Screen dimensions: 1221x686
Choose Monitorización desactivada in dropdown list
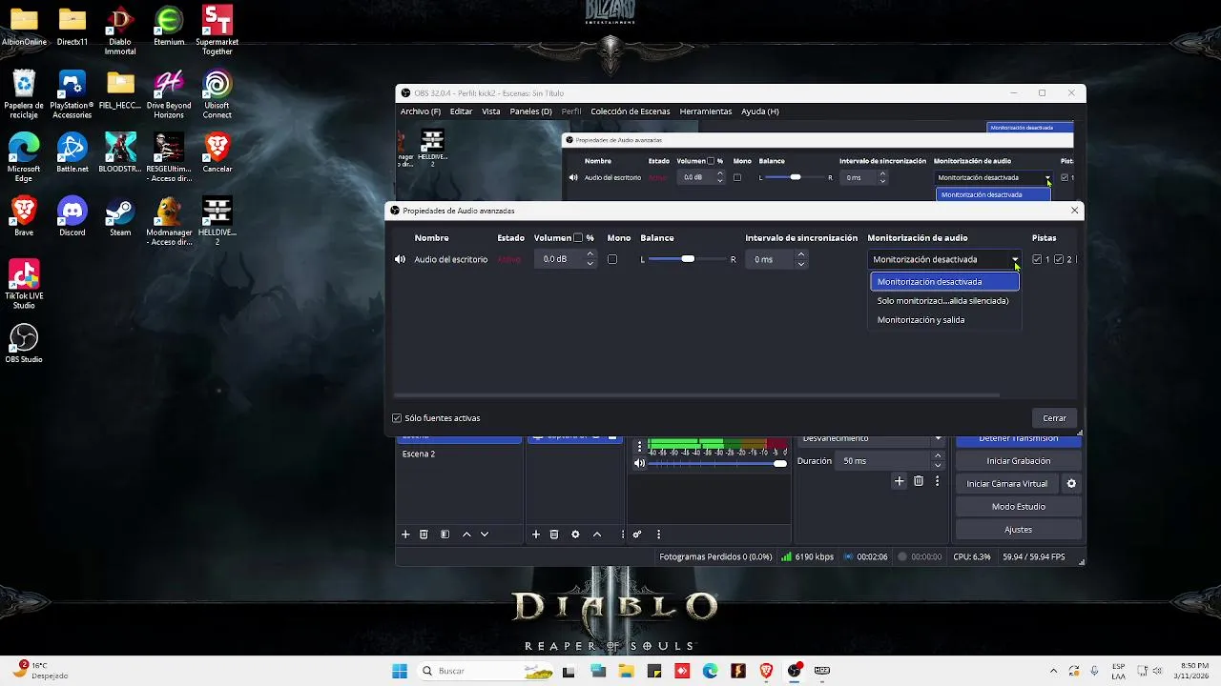944,282
